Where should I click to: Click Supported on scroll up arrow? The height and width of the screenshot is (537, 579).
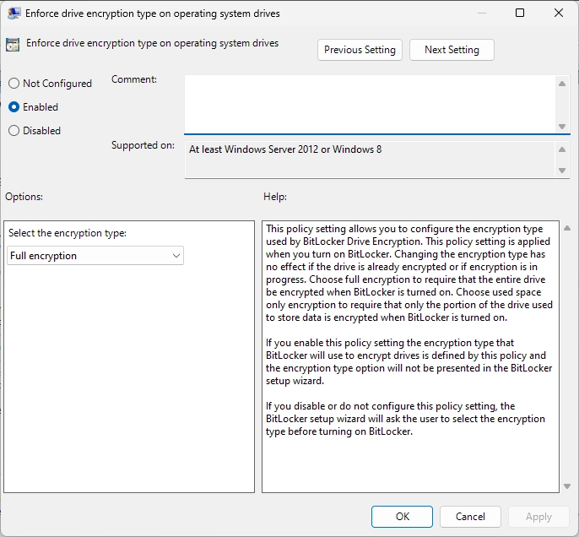pyautogui.click(x=562, y=149)
